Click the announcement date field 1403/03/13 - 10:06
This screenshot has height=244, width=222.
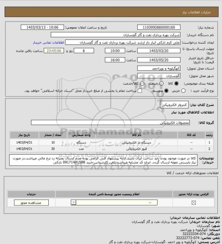(x=42, y=27)
